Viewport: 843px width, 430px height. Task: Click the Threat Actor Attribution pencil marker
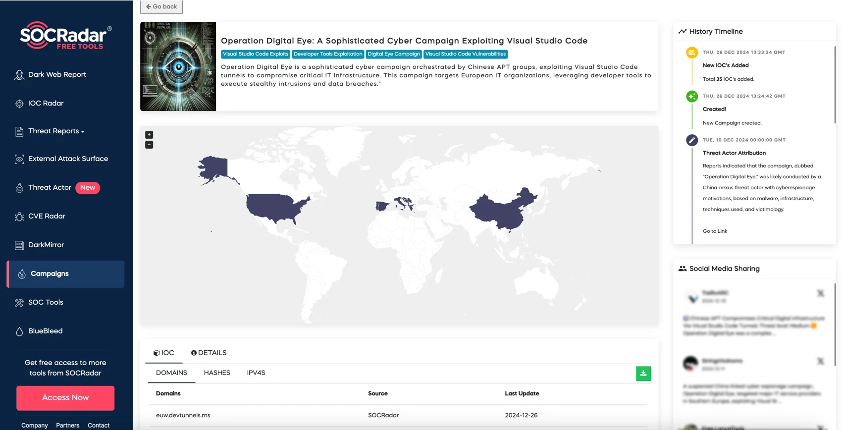point(692,140)
